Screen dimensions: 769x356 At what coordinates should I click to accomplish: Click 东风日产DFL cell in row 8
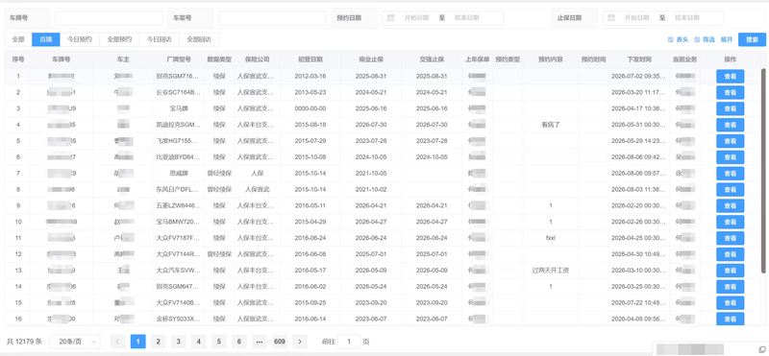pyautogui.click(x=178, y=189)
